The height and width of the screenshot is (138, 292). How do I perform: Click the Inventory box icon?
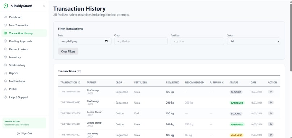pos(5,57)
